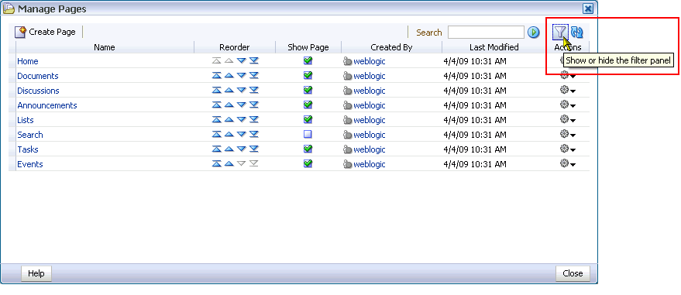Refresh the page list with the refresh icon
Image resolution: width=681 pixels, height=295 pixels.
click(576, 32)
